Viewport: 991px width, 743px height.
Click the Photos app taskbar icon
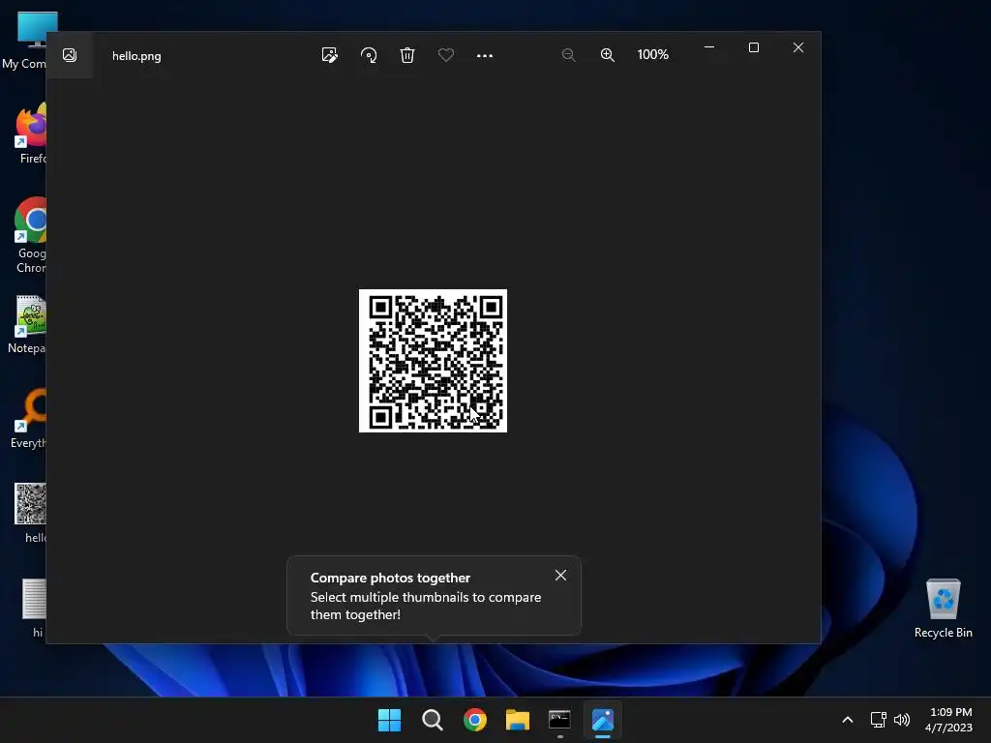tap(603, 720)
